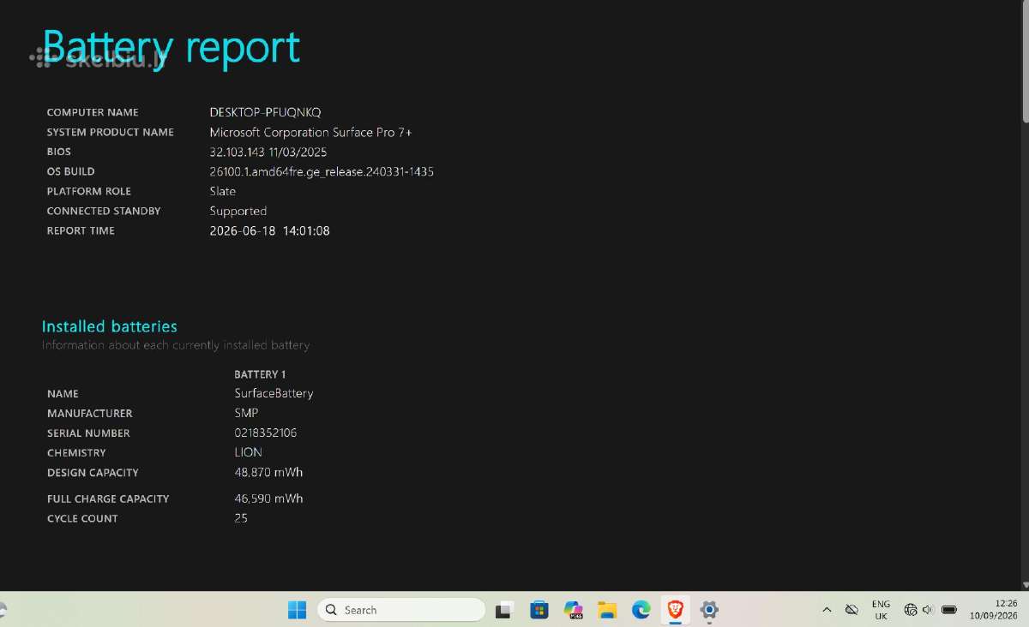Click the design capacity 48,870 mWh

coord(268,472)
